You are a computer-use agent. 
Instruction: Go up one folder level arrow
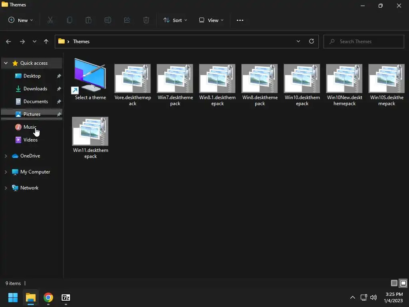(46, 42)
